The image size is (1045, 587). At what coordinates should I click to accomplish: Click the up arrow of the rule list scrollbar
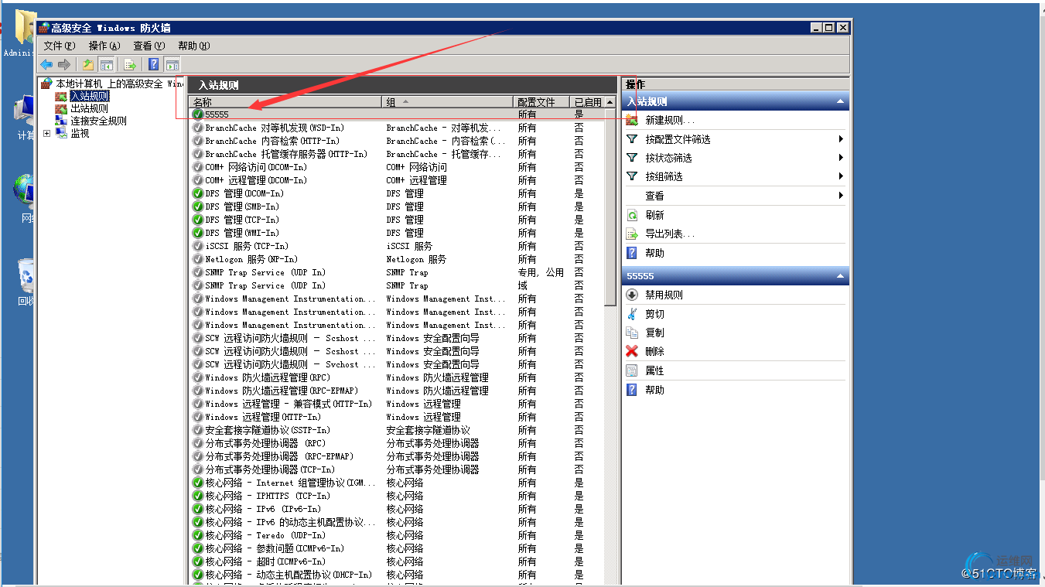tap(610, 102)
